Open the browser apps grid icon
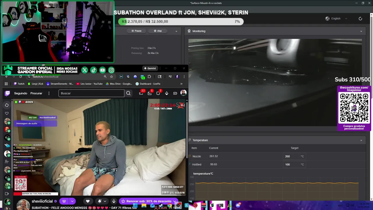Viewport: 373px width, 210px height. tap(6, 84)
